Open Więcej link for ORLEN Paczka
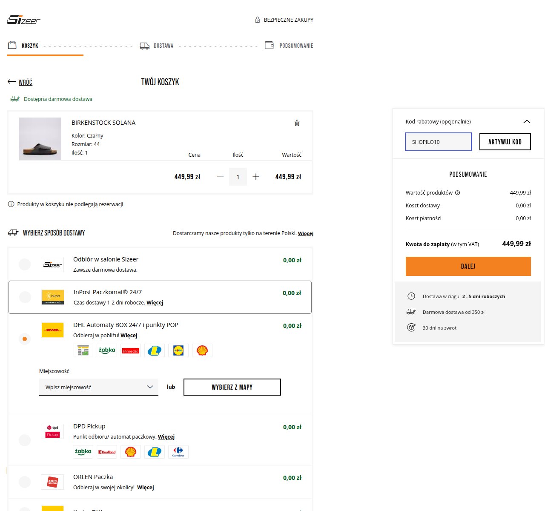Viewport: 545px width, 511px height. (x=146, y=488)
